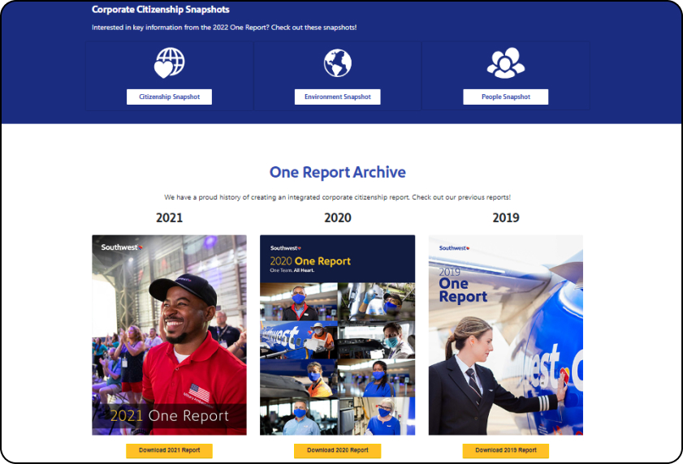683x464 pixels.
Task: Click the One Report Archive heading
Action: [338, 172]
